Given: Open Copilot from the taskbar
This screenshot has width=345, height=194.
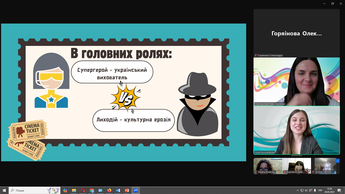Looking at the screenshot, I should pos(65,190).
